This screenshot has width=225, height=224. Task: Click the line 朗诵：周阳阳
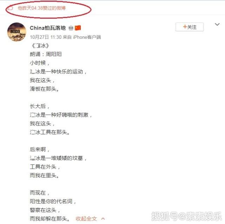pos(46,54)
